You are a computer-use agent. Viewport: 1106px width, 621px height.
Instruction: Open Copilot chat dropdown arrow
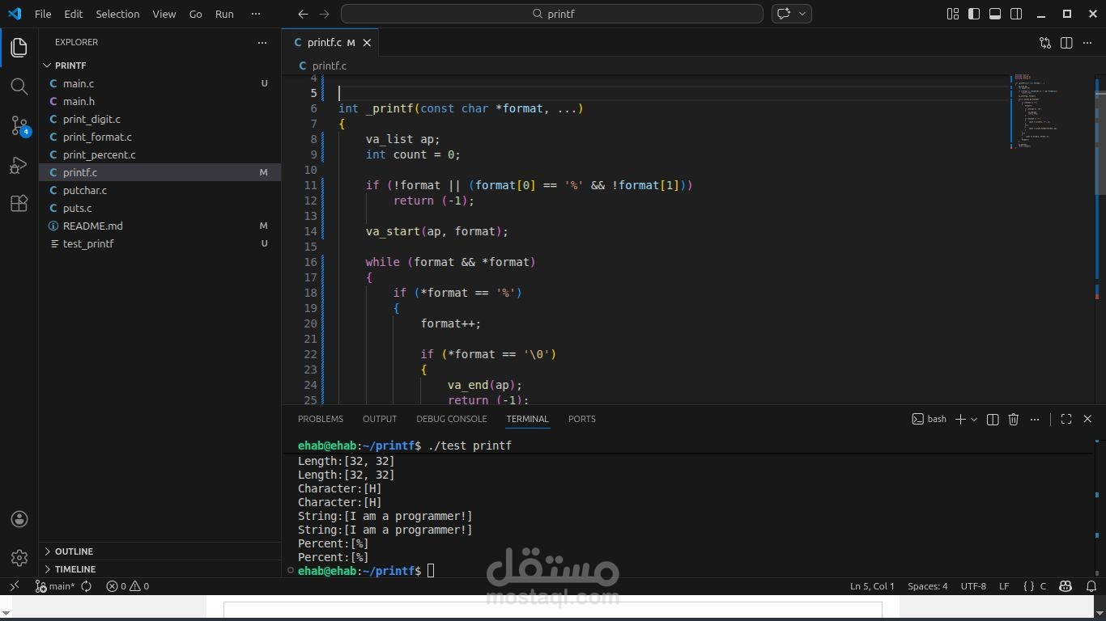point(803,14)
